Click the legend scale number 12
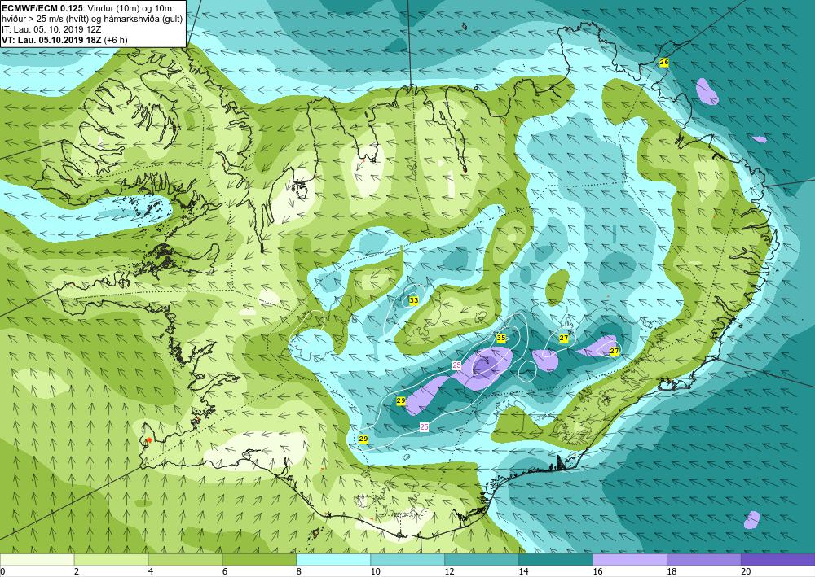Image resolution: width=815 pixels, height=577 pixels. [449, 571]
